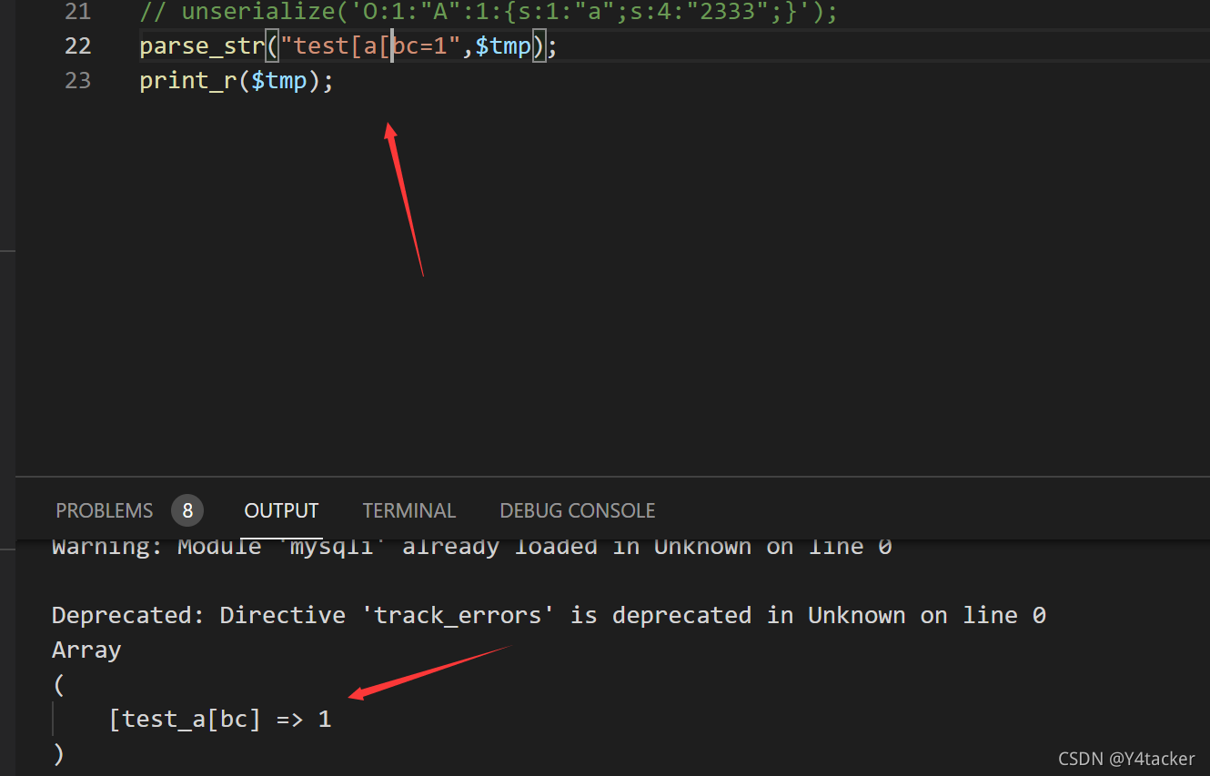
Task: Place cursor in "test[a[bc=1" string
Action: pos(370,45)
